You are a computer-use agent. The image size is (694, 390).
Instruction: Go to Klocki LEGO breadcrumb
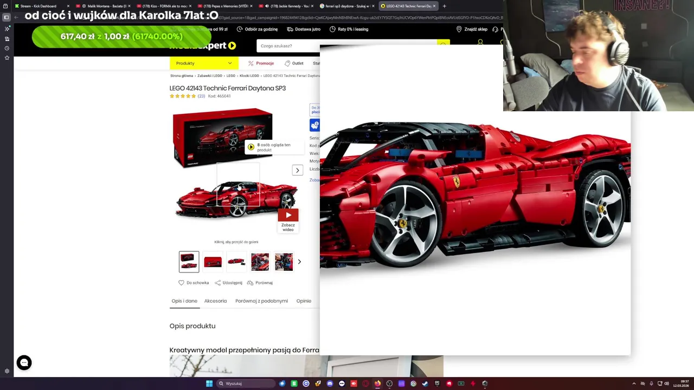pyautogui.click(x=249, y=76)
